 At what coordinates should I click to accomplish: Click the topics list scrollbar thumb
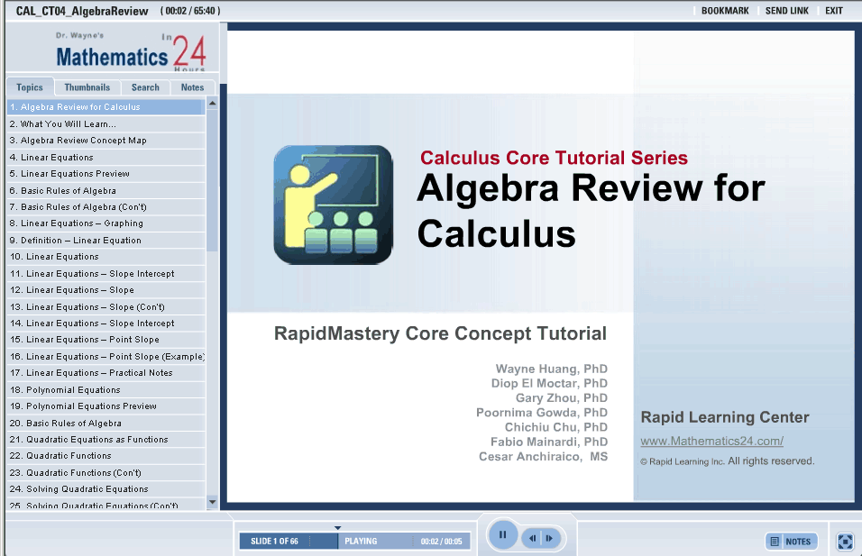coord(212,179)
